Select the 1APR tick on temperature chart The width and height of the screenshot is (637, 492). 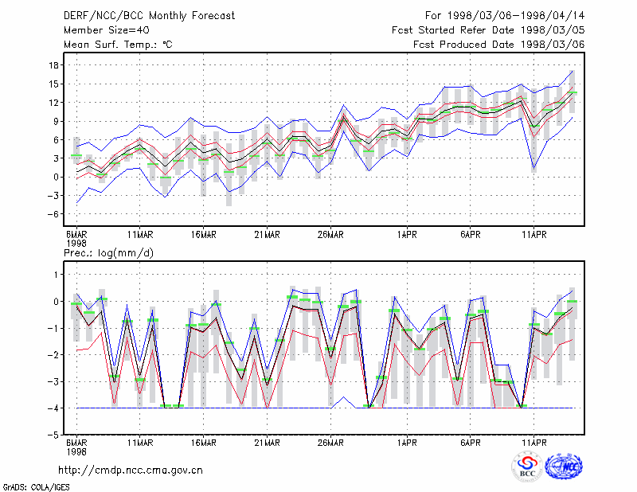(407, 235)
